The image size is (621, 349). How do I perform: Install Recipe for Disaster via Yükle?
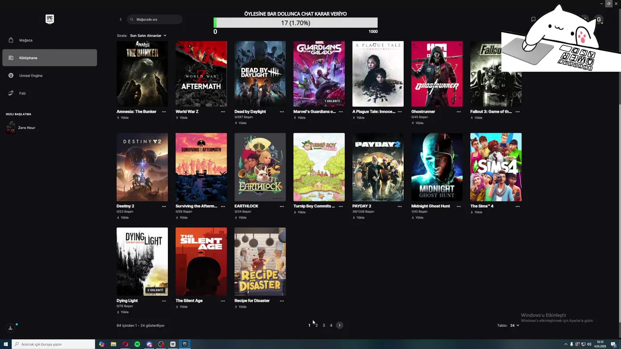pyautogui.click(x=241, y=307)
